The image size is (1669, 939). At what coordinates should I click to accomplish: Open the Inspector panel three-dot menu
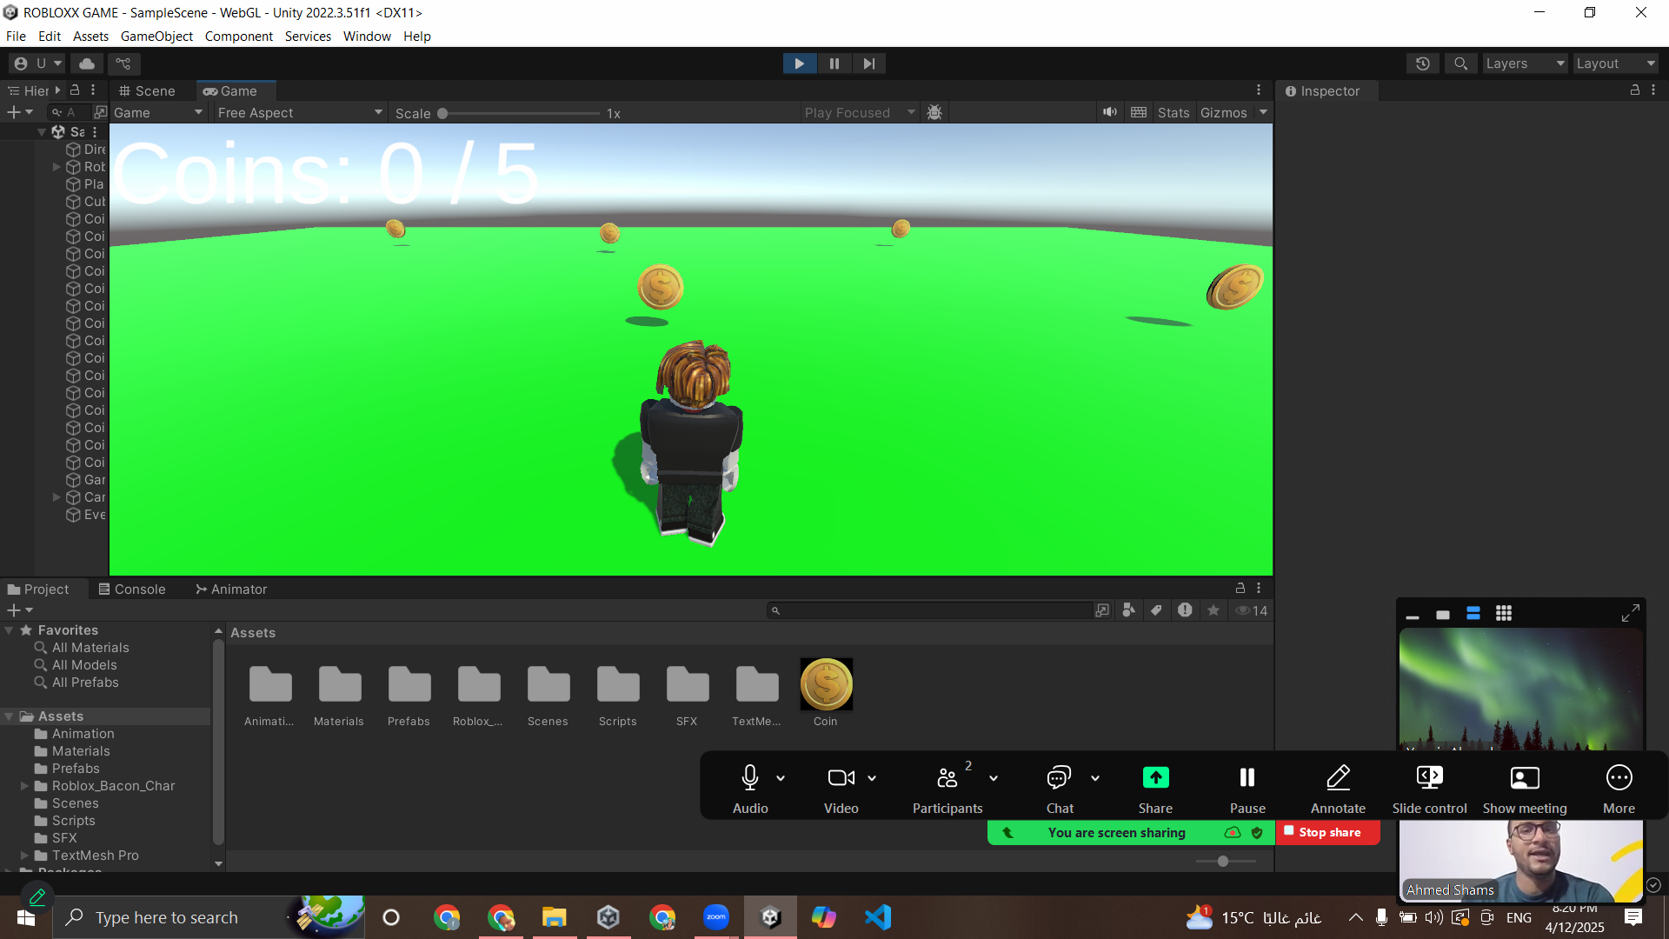1653,90
